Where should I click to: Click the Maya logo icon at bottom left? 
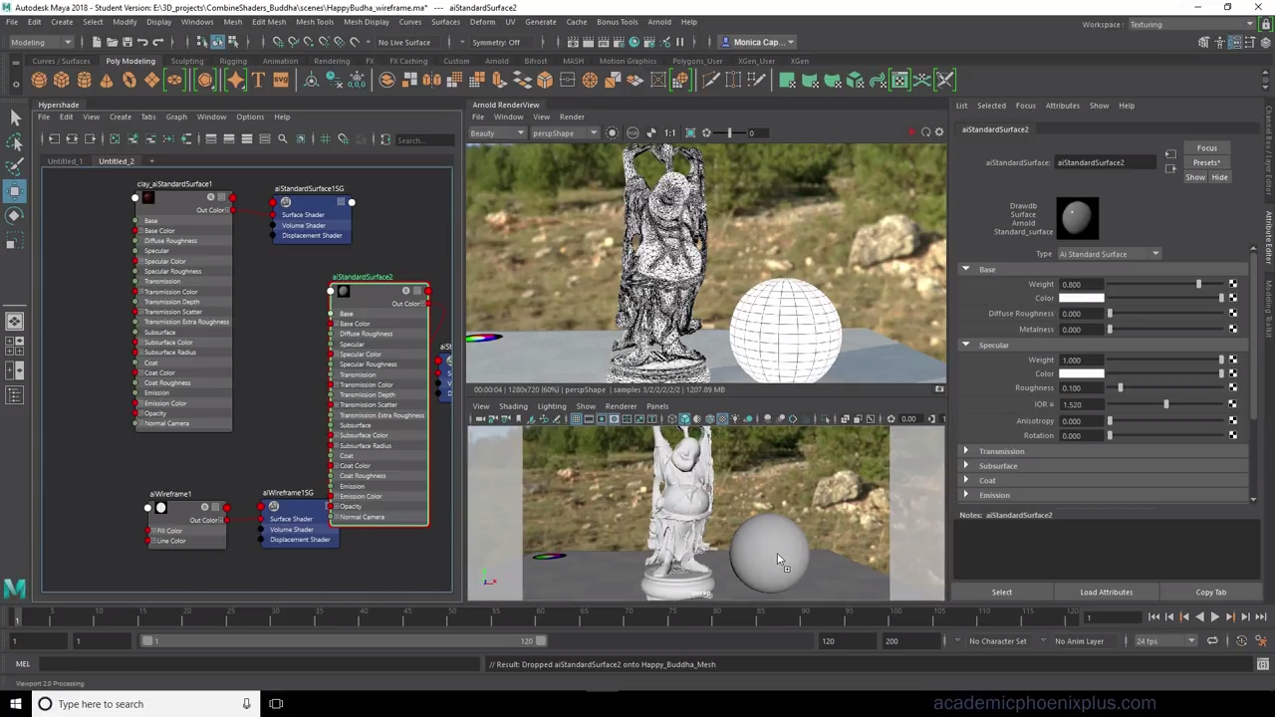(x=15, y=589)
